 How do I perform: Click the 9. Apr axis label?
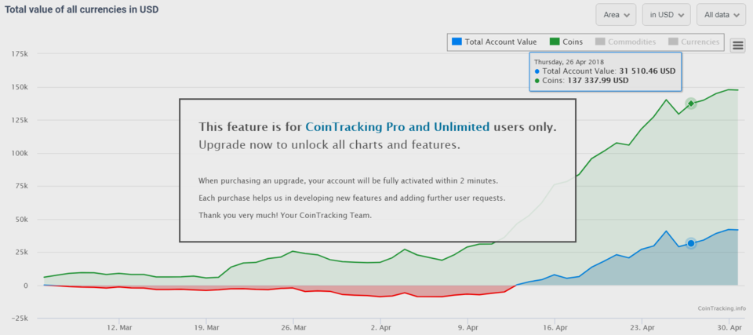point(467,327)
